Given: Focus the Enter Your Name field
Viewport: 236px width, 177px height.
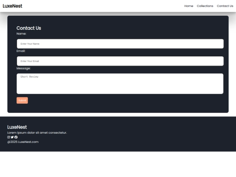Looking at the screenshot, I should pyautogui.click(x=120, y=44).
